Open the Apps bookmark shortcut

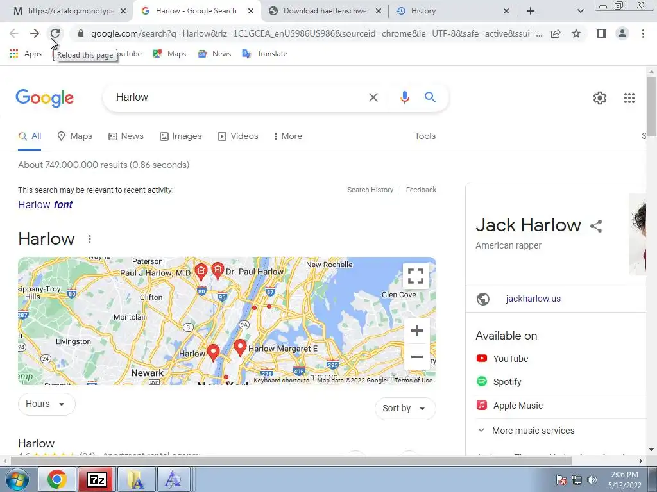(x=26, y=54)
